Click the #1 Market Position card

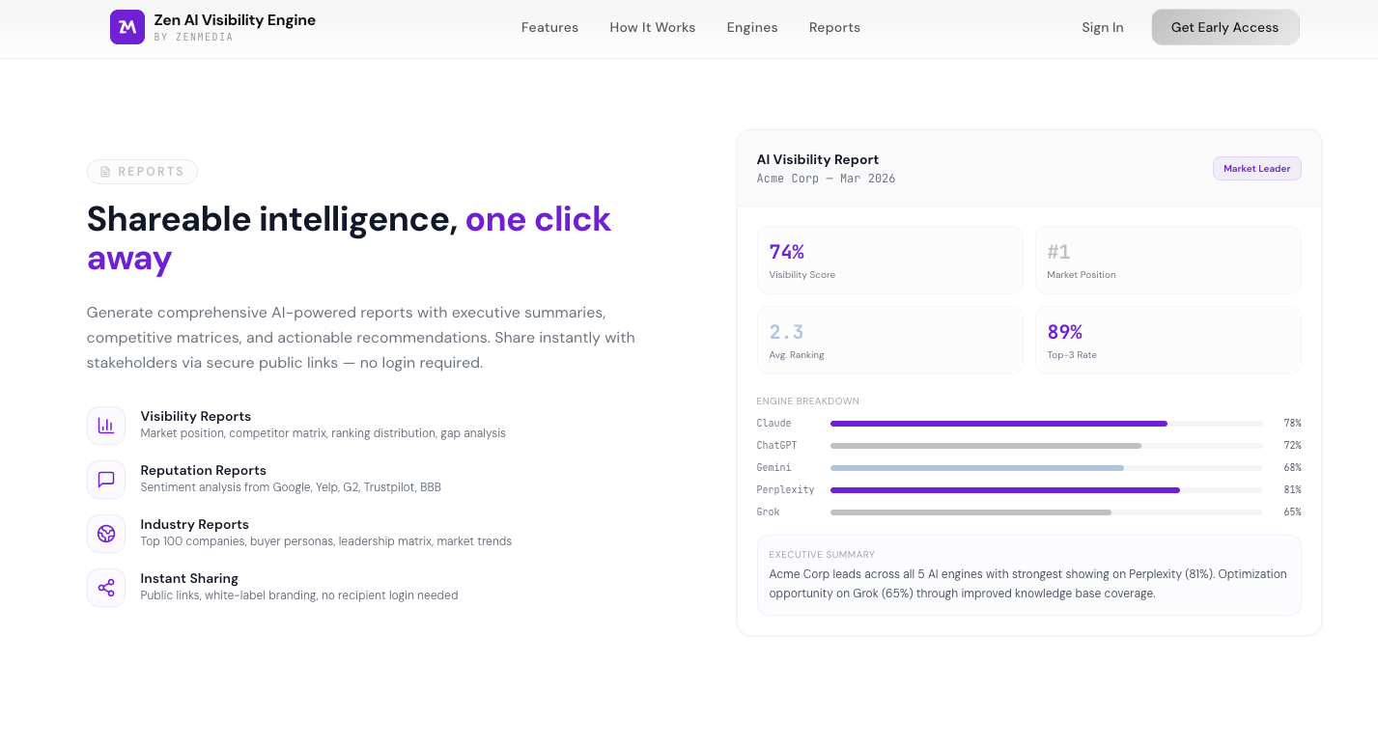pyautogui.click(x=1168, y=261)
